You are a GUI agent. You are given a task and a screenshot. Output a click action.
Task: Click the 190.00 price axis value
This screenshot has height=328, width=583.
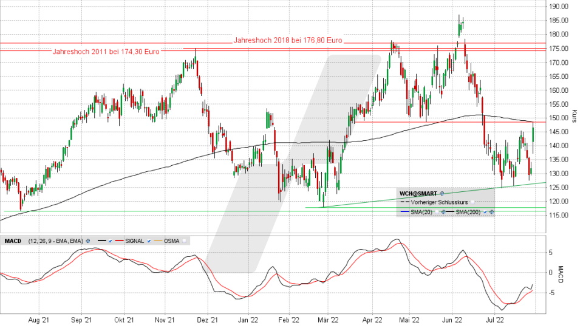[559, 6]
